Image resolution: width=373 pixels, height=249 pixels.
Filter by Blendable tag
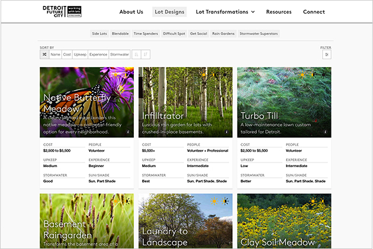(120, 34)
